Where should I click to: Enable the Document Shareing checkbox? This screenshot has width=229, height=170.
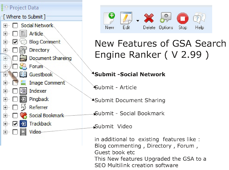[15, 58]
